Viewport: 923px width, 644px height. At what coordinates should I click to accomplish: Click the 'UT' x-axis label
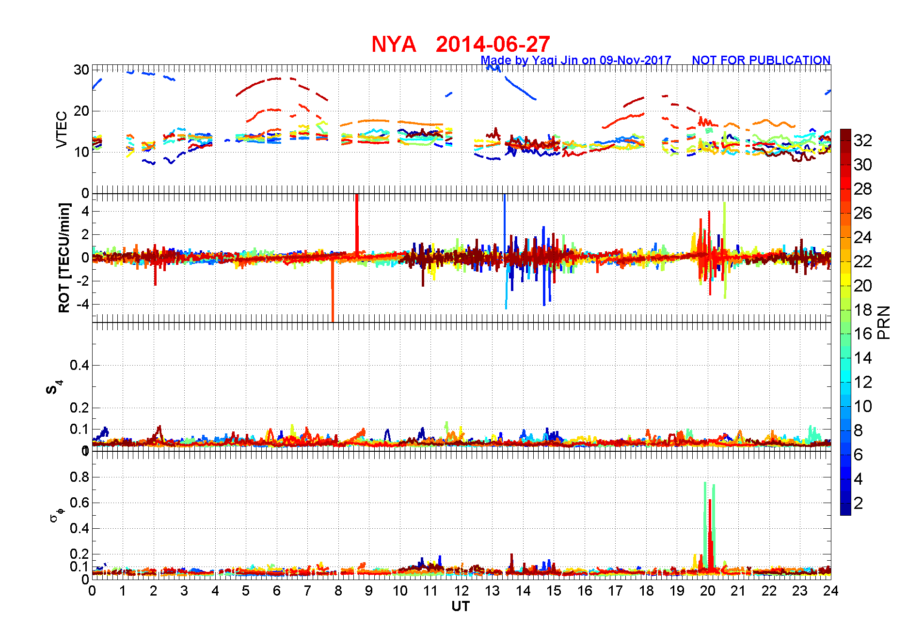461,606
